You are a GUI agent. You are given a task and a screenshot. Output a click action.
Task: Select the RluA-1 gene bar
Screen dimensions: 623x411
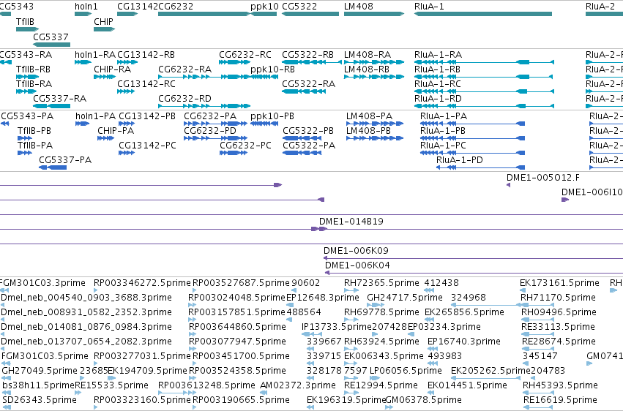coord(483,14)
